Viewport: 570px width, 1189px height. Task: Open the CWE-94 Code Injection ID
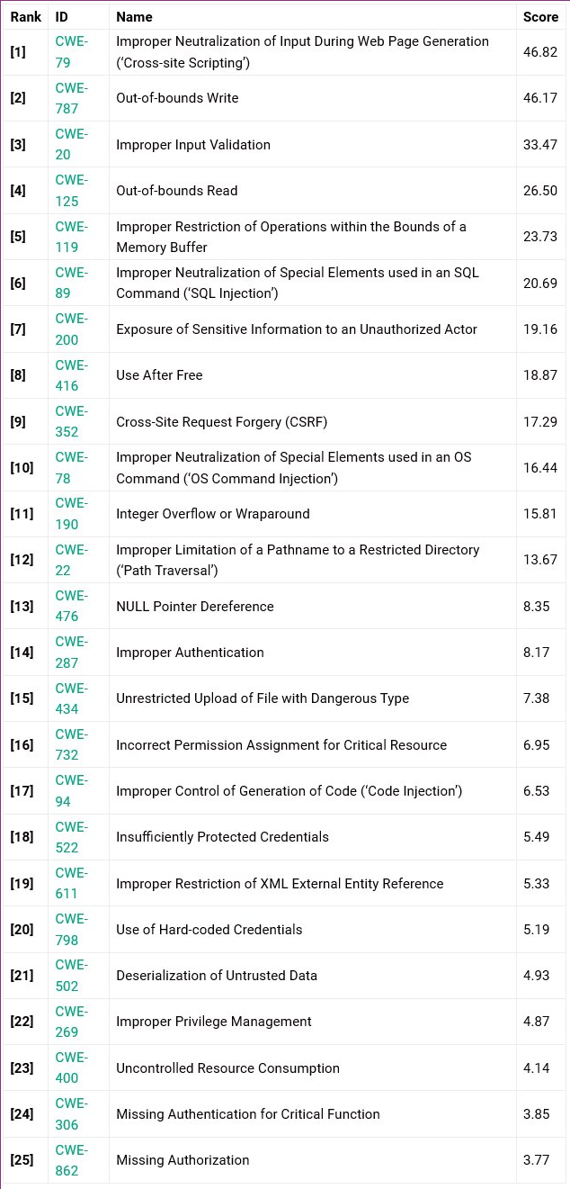point(71,791)
